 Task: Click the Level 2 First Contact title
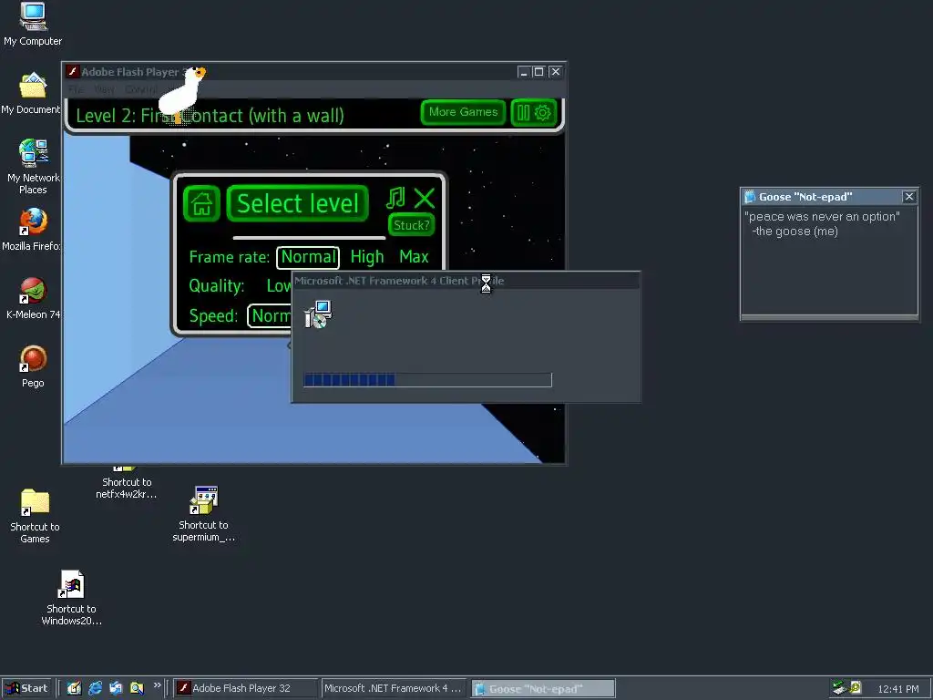tap(210, 116)
